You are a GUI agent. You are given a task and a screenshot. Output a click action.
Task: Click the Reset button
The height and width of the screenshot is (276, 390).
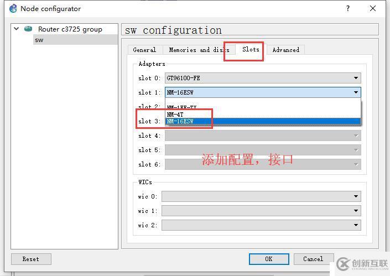click(31, 259)
